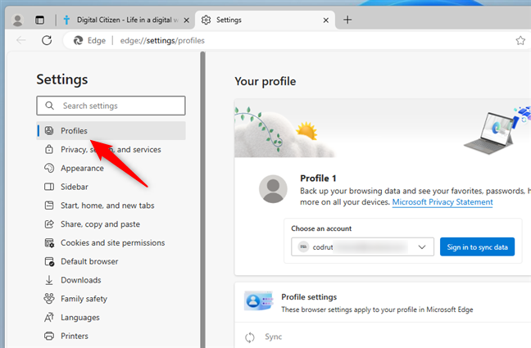Screen dimensions: 531x348
Task: Open Family safety section
Action: tap(111, 299)
